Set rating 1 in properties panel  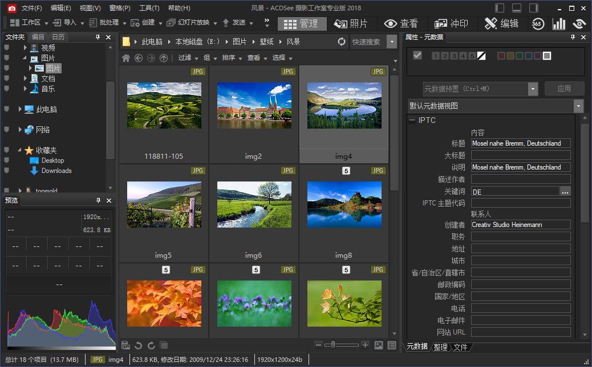436,56
